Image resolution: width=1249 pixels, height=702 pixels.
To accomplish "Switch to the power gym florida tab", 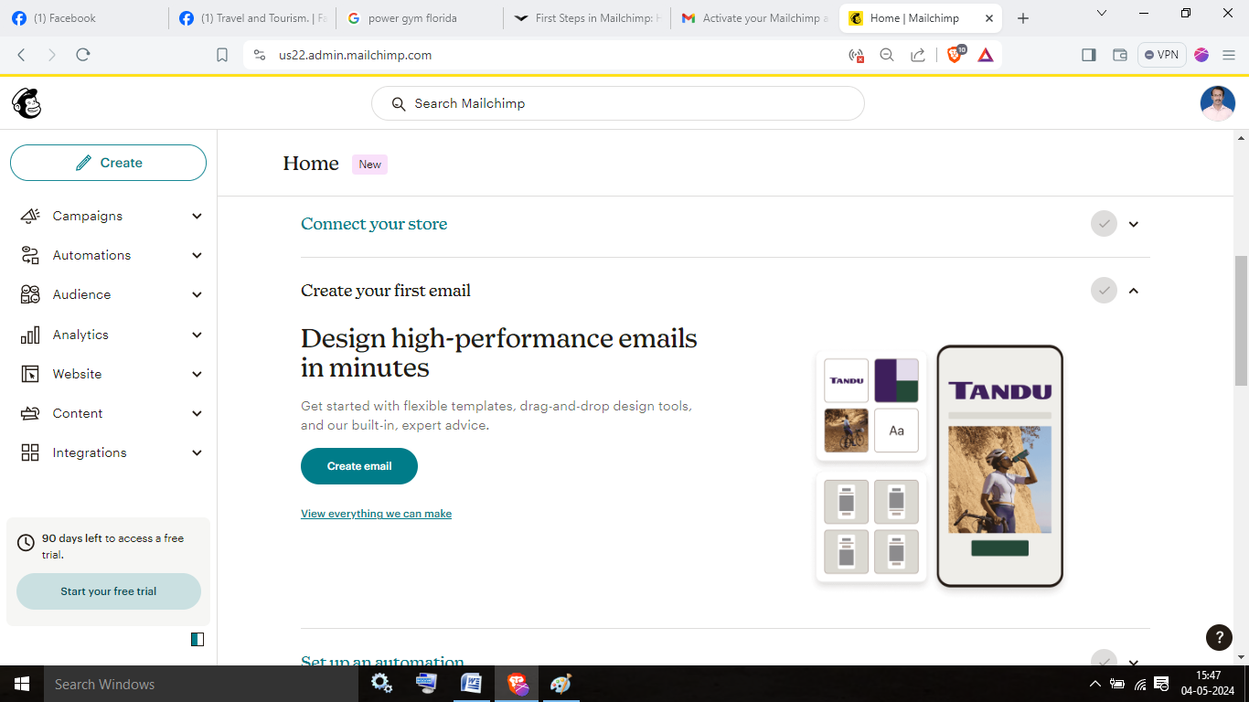I will pyautogui.click(x=419, y=18).
